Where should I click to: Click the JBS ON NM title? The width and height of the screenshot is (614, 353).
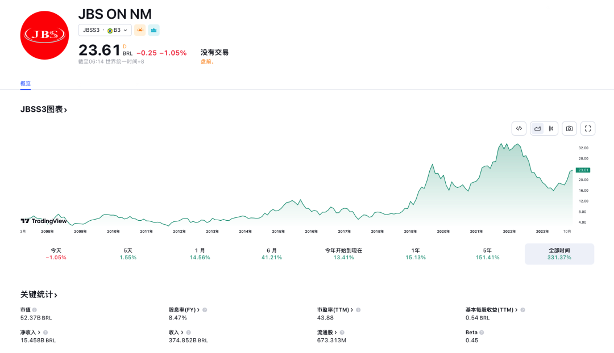115,14
